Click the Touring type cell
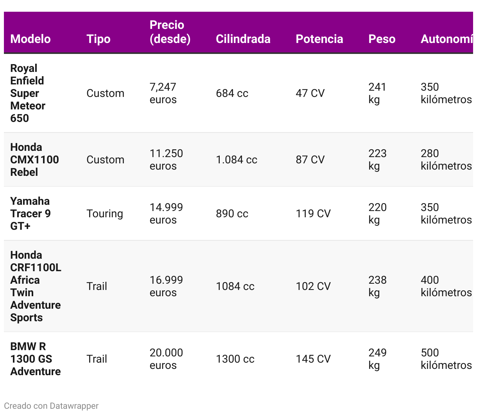The image size is (477, 415). [105, 213]
